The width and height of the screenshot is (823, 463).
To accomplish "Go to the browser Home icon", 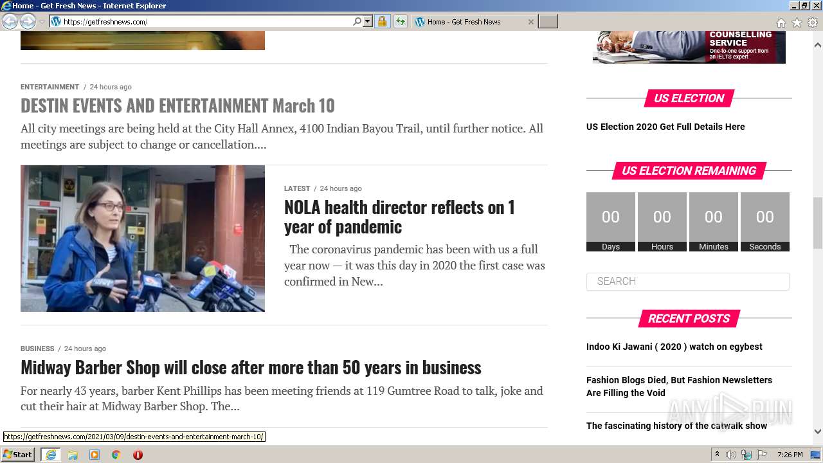I will pyautogui.click(x=781, y=22).
